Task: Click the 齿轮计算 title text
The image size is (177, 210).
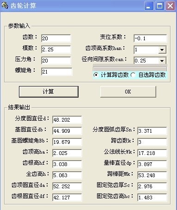Action: (23, 6)
